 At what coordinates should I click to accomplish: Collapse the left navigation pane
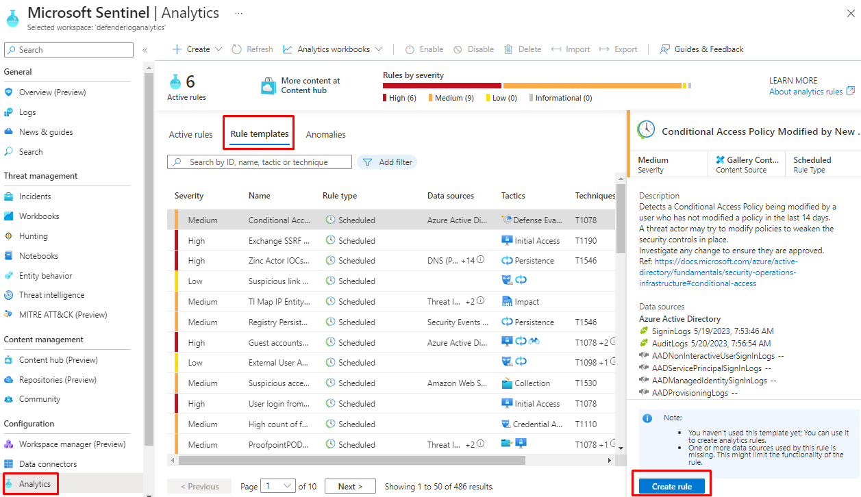point(145,50)
